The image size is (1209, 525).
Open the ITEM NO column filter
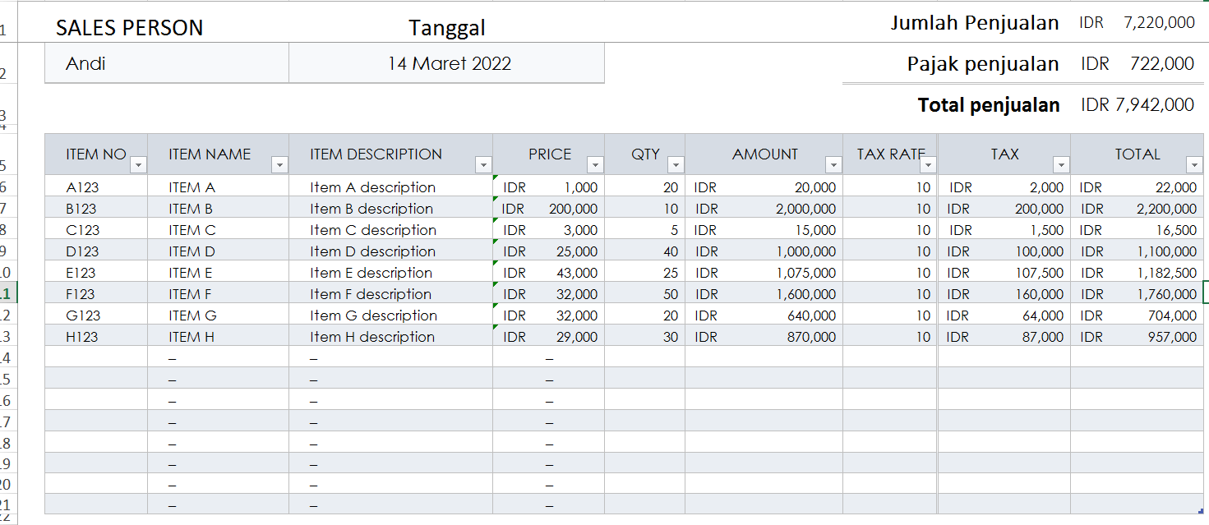click(138, 164)
